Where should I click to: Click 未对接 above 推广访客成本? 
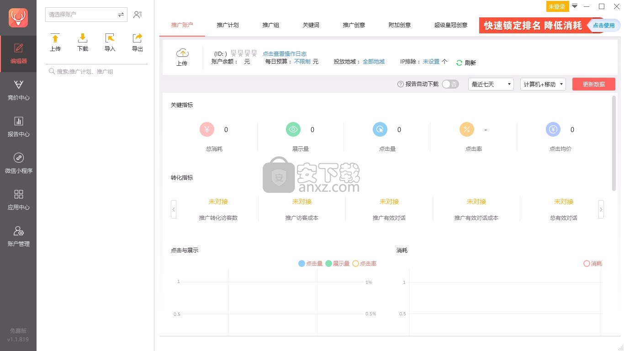(302, 202)
